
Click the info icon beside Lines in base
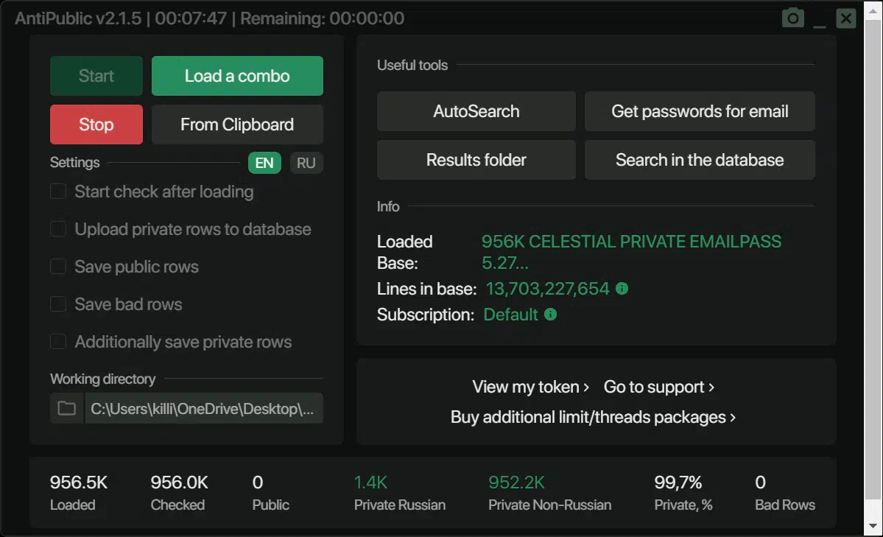(622, 289)
